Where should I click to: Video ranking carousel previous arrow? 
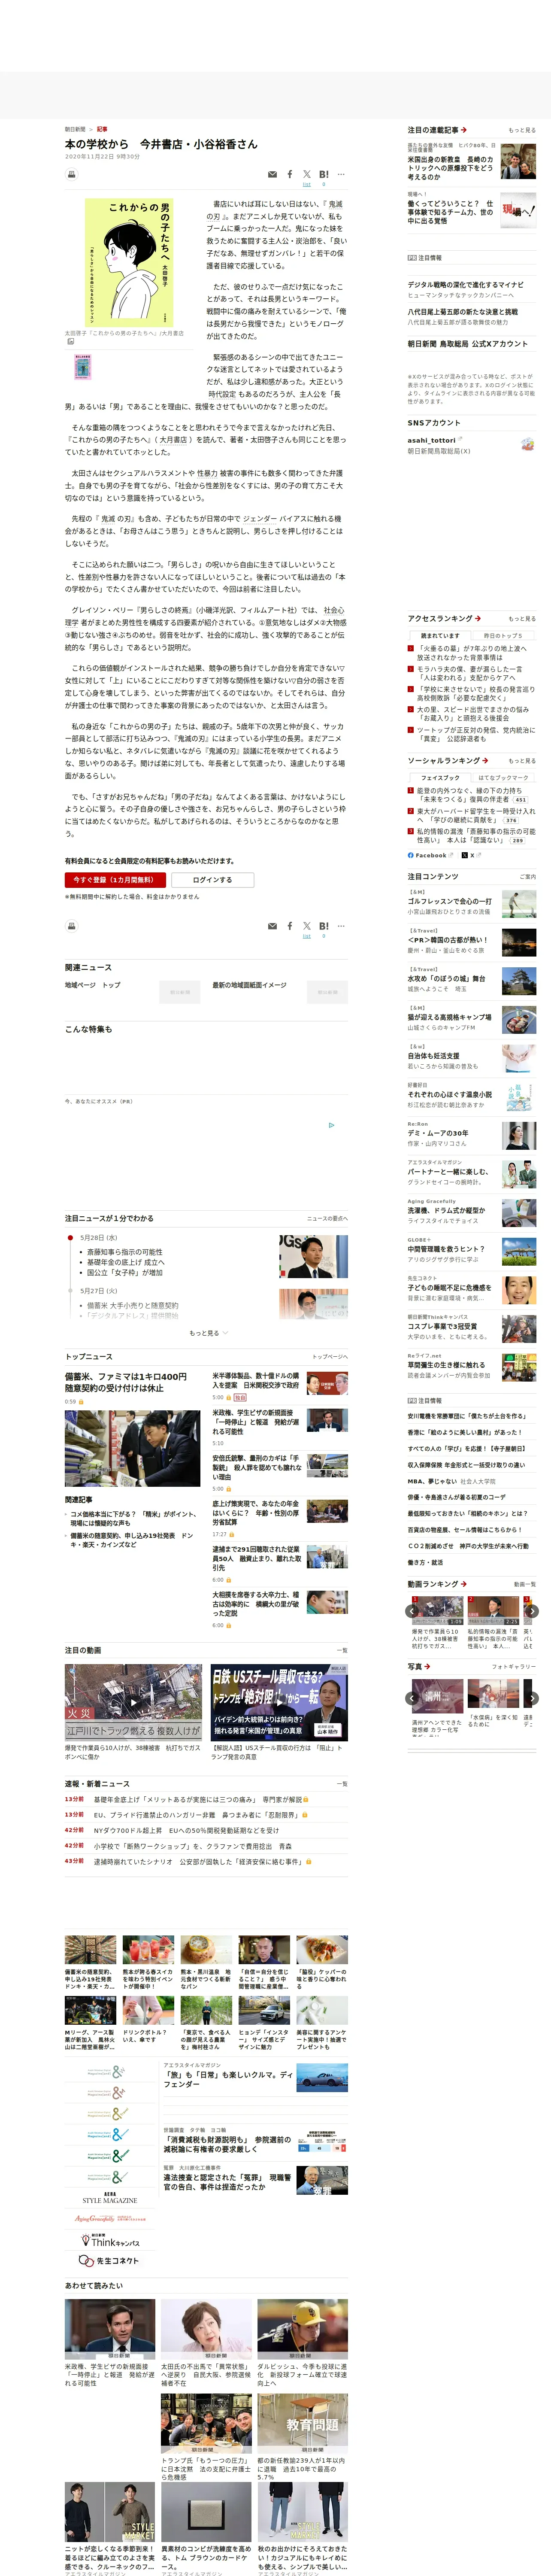click(x=412, y=1611)
